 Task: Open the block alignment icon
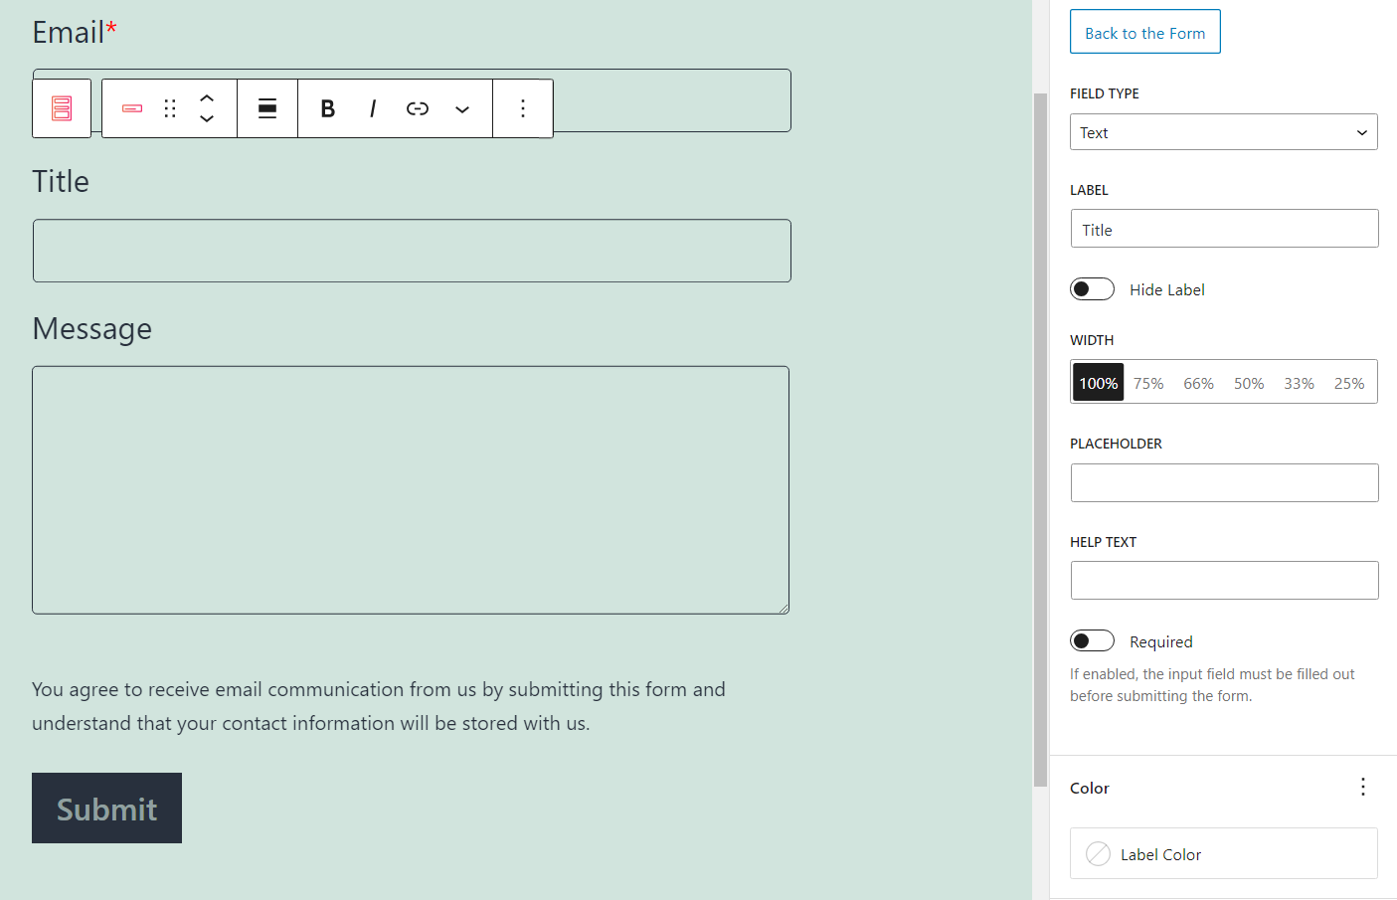266,107
